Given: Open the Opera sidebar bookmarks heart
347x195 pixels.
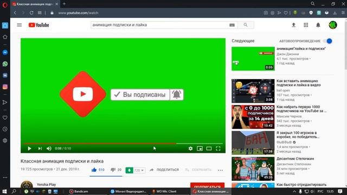Looking at the screenshot, I should click(5, 118).
